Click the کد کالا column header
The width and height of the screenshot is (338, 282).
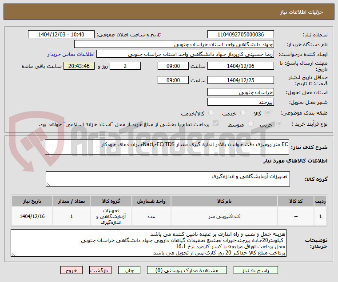296,201
